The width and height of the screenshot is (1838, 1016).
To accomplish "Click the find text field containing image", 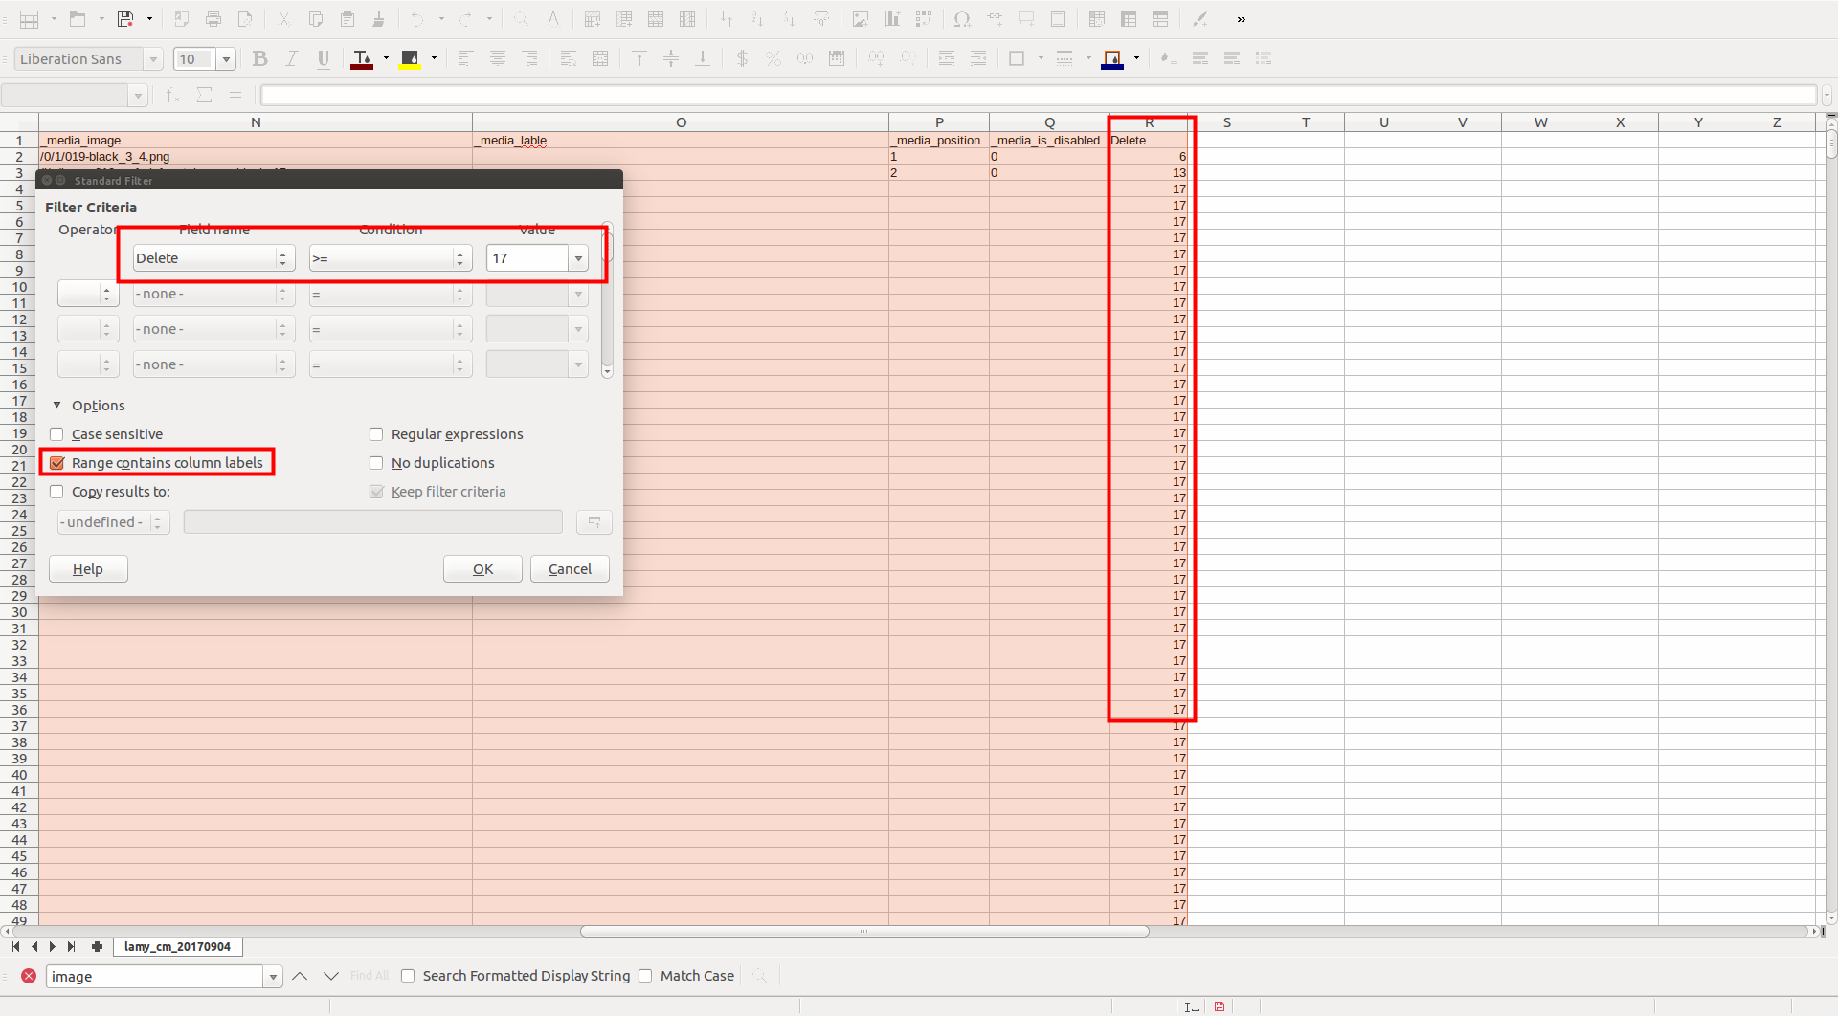I will [154, 976].
